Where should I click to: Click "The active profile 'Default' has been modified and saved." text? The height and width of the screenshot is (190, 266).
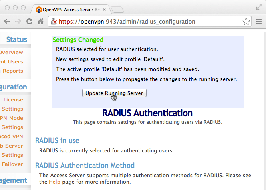(127, 69)
